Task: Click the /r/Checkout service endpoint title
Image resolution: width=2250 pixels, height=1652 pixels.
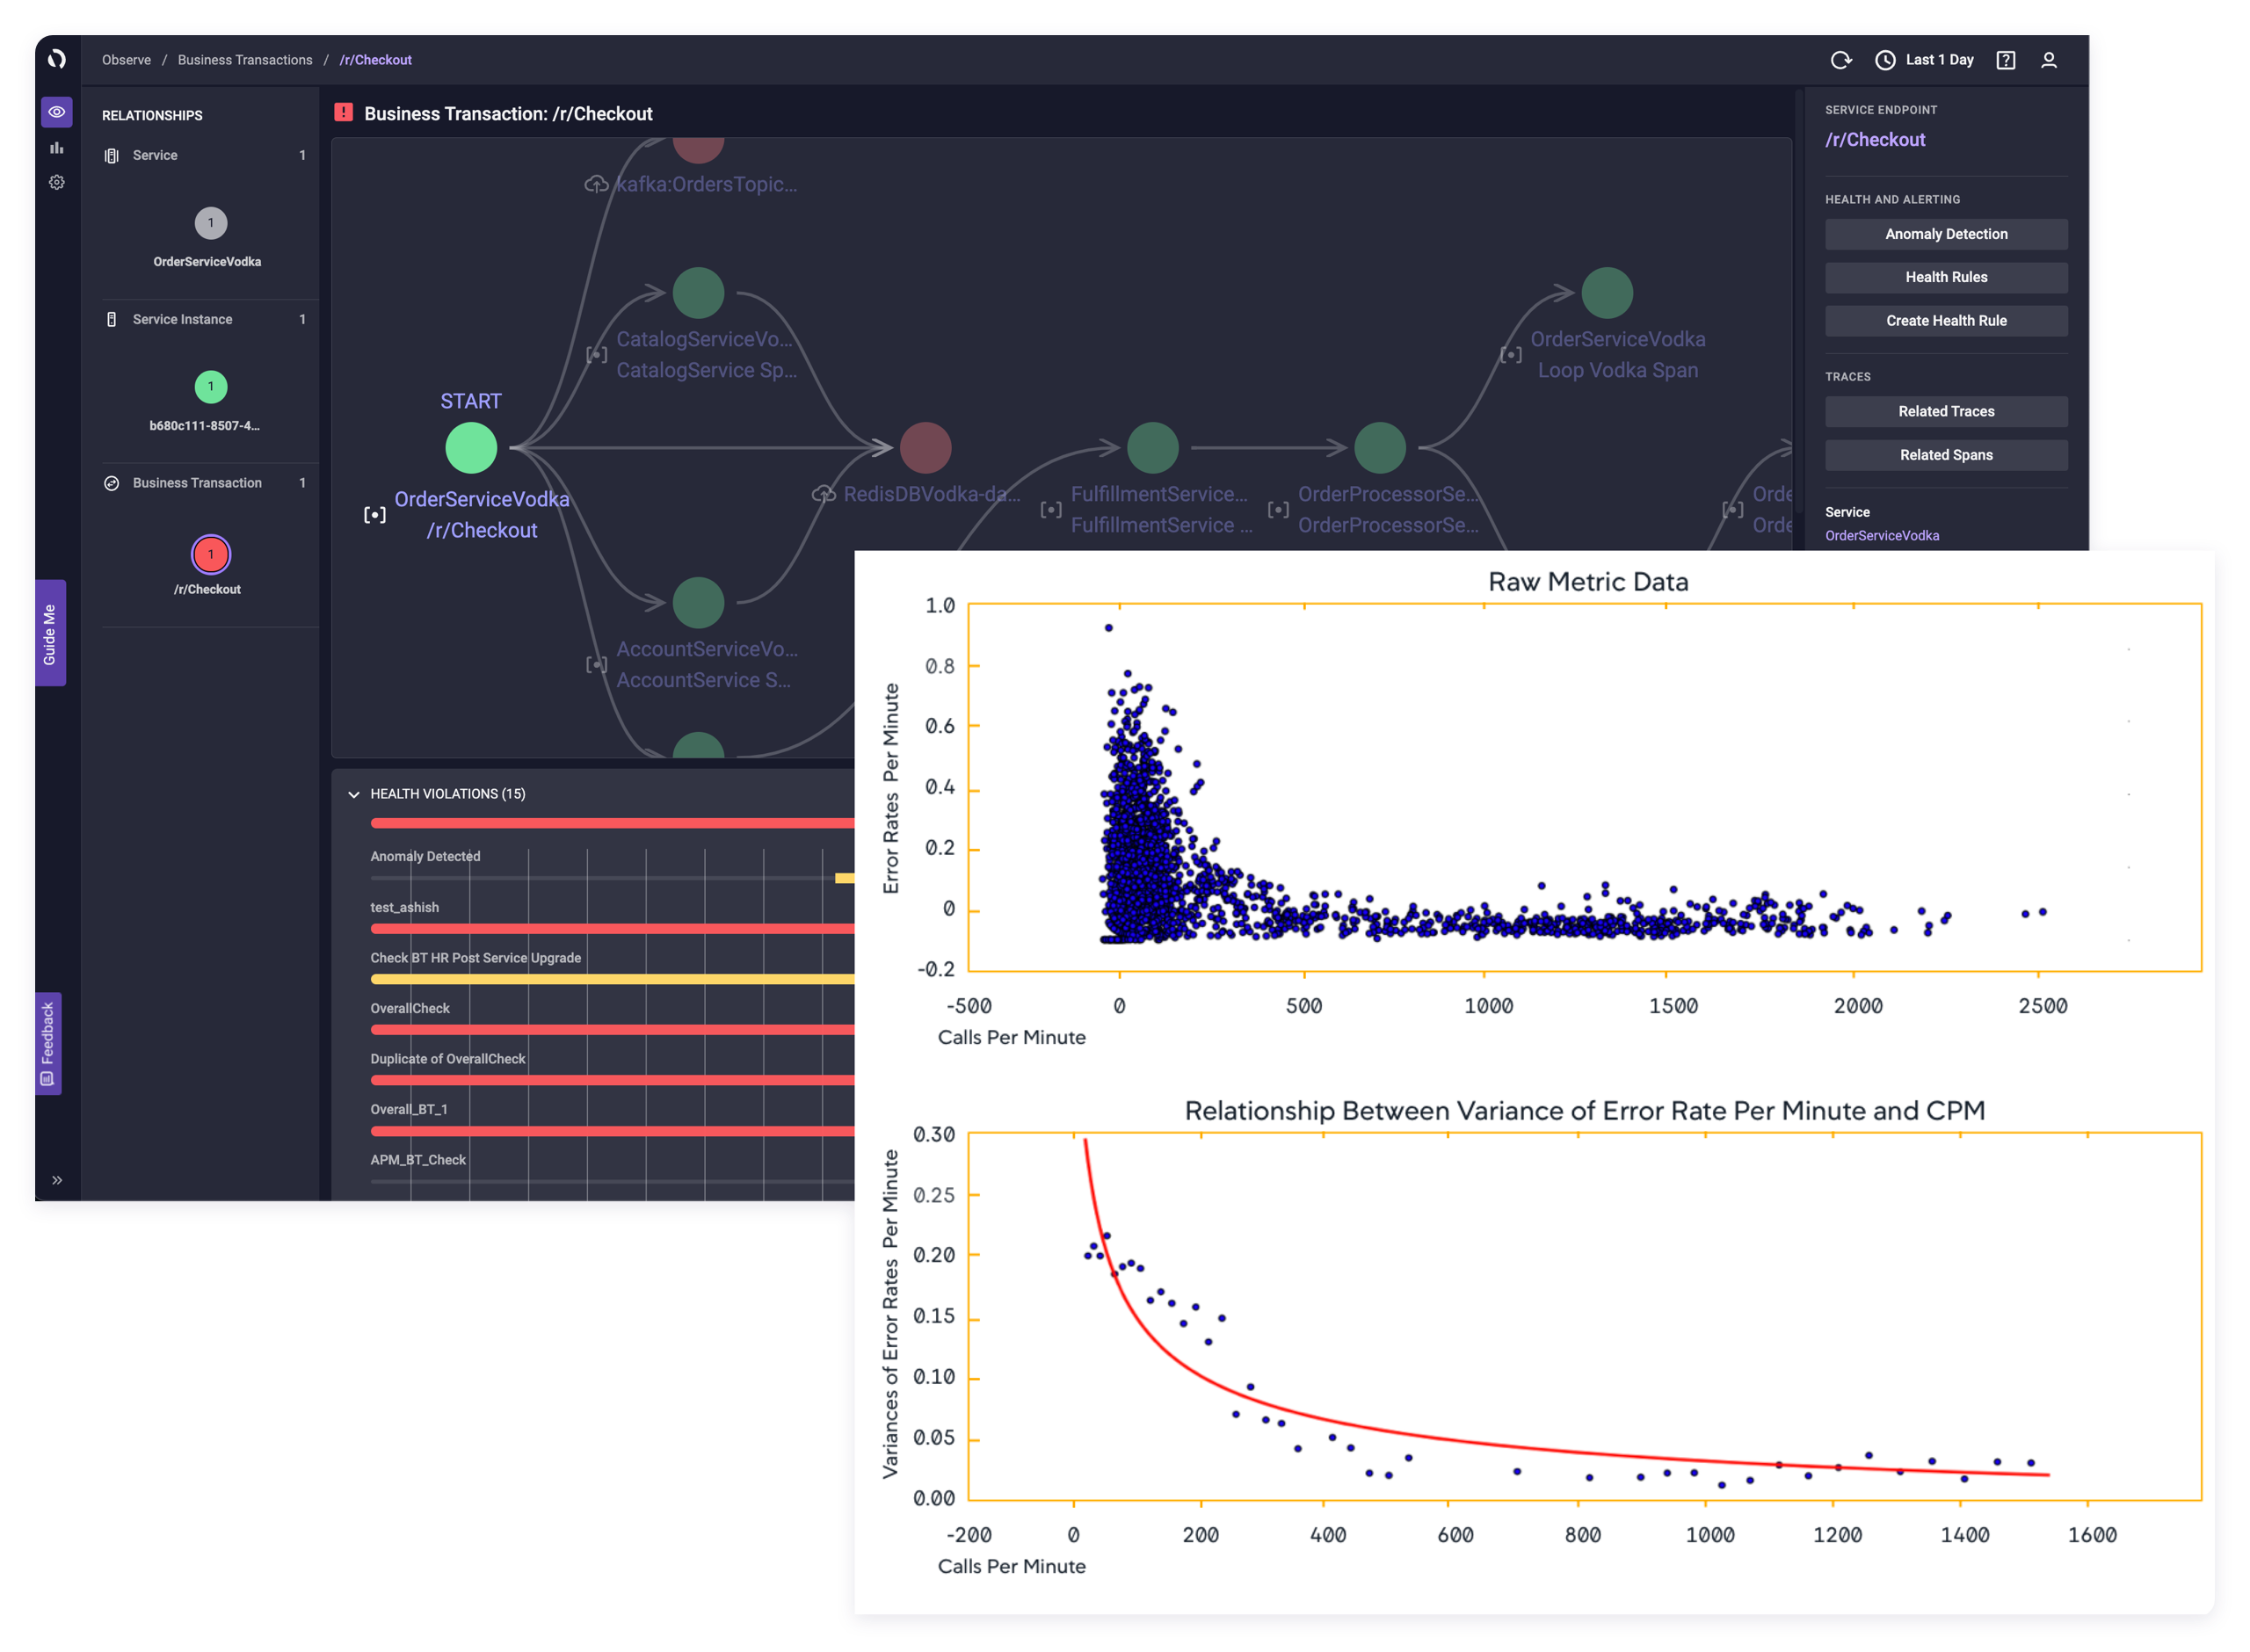Action: coord(1875,140)
